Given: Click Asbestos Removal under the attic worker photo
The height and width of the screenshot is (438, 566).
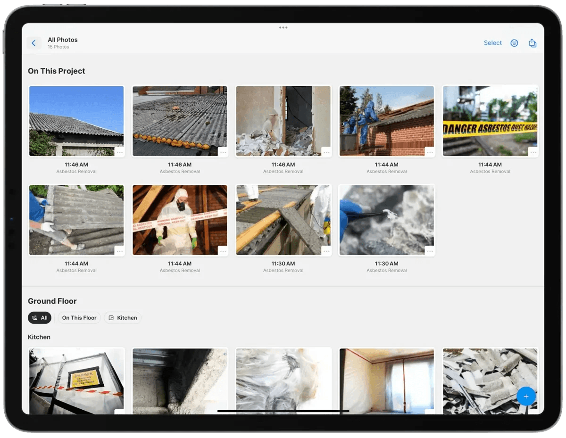Looking at the screenshot, I should [x=180, y=271].
